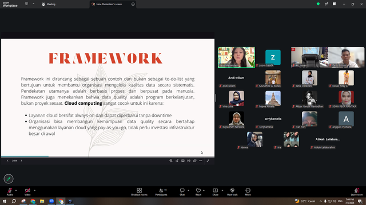Select Najwa Amalia's avatar

273,99
